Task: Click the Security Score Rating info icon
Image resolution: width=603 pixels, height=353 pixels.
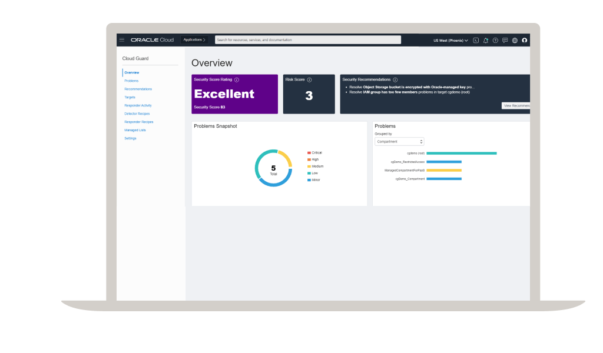Action: [x=237, y=79]
